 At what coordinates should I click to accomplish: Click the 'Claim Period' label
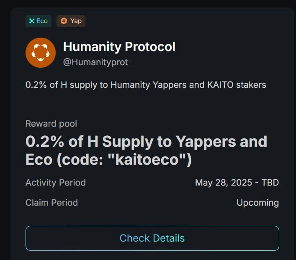51,203
